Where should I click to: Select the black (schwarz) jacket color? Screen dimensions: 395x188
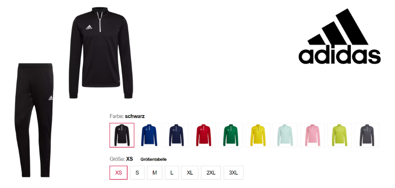tap(122, 135)
